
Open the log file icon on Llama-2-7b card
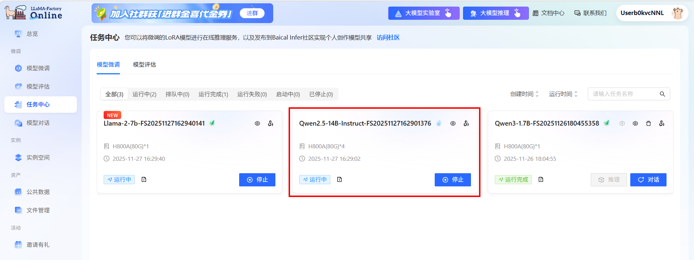point(144,179)
